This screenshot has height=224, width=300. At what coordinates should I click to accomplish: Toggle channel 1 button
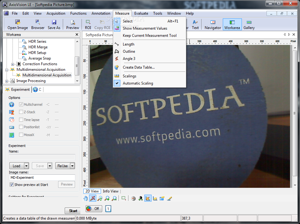pyautogui.click(x=108, y=209)
